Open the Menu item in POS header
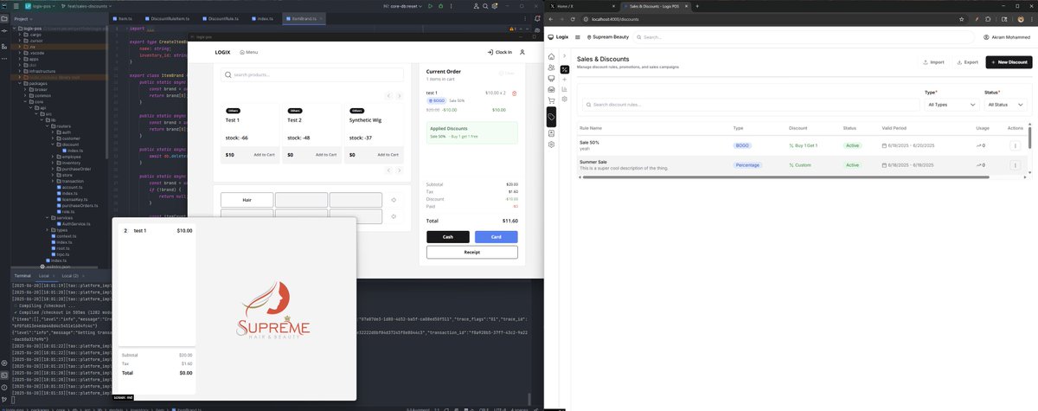Viewport: 1038px width, 411px height. pyautogui.click(x=249, y=52)
